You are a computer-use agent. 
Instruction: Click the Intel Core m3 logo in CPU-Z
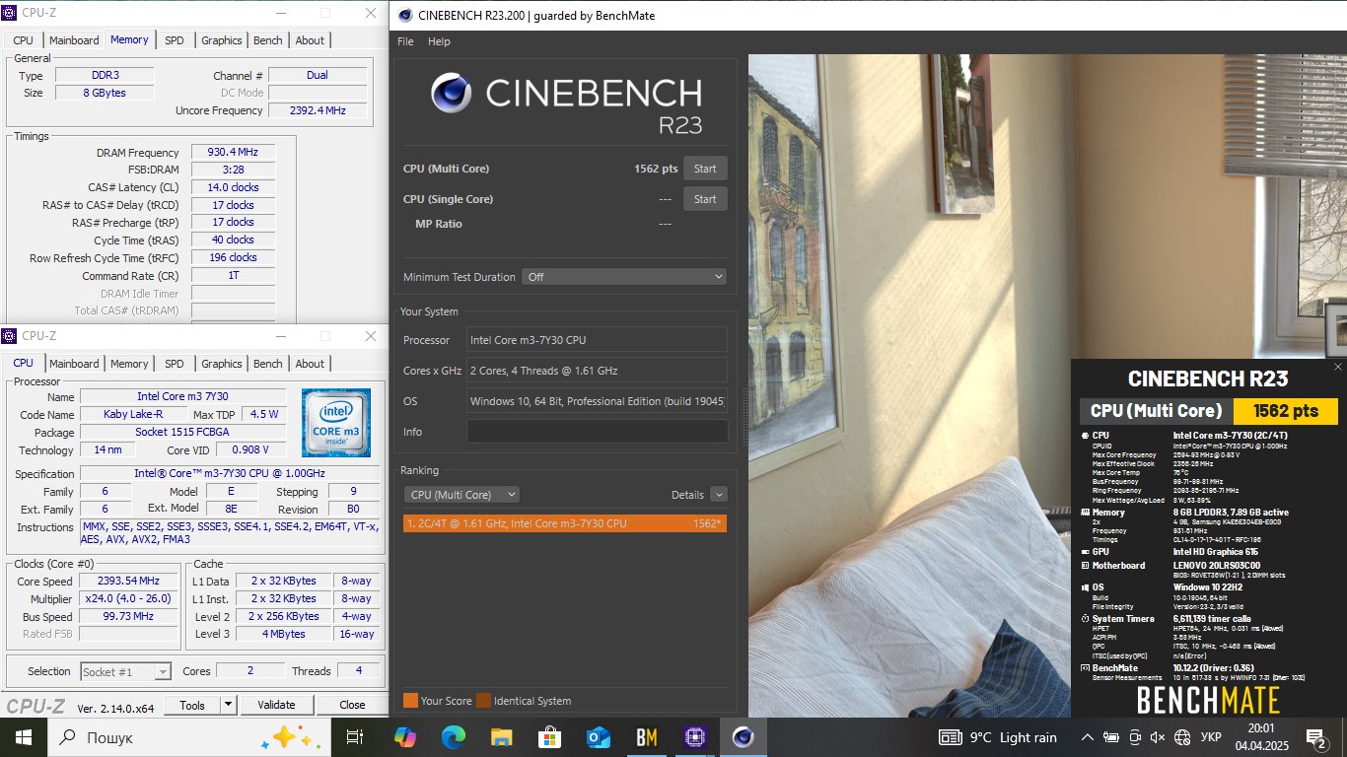[x=336, y=423]
